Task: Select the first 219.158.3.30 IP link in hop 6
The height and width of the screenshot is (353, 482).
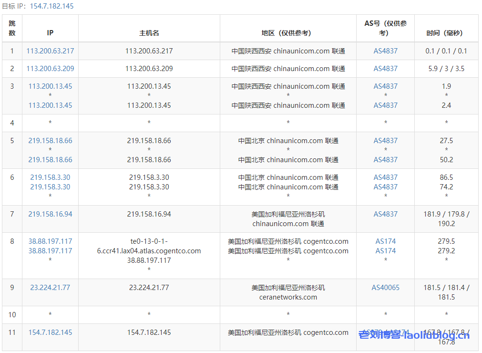Action: coord(50,177)
